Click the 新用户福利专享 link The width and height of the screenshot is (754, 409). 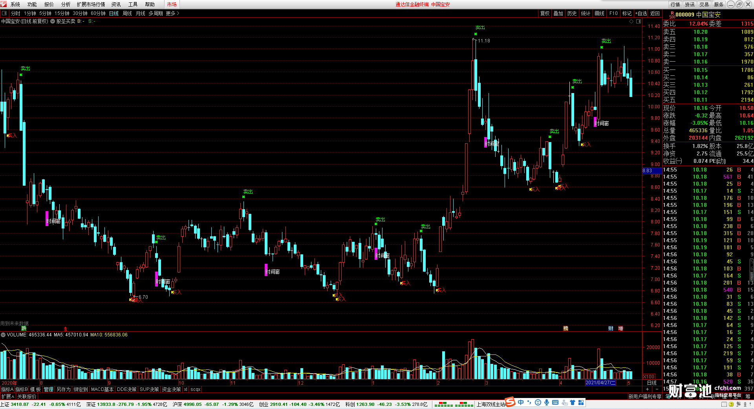click(645, 396)
